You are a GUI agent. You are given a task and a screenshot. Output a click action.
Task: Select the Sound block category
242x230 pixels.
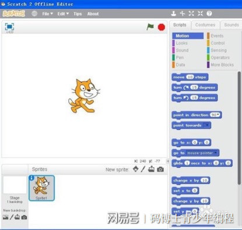180,50
